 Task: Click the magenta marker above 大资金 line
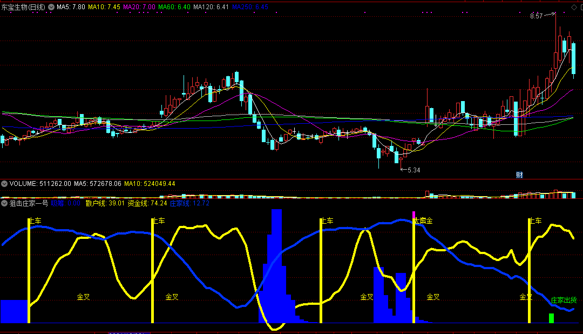point(414,215)
